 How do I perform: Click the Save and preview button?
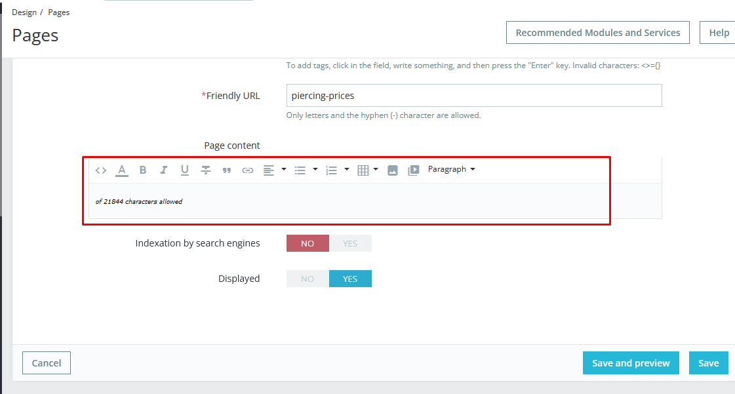631,363
